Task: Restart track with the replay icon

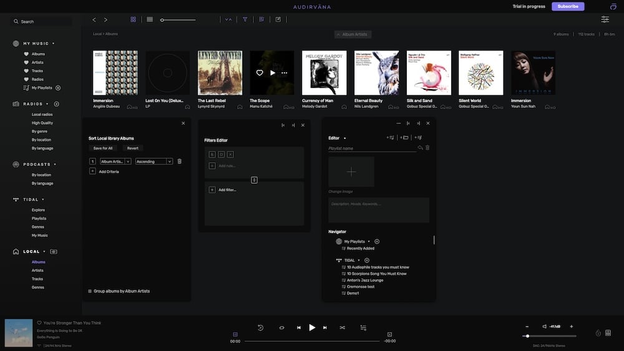Action: click(260, 327)
